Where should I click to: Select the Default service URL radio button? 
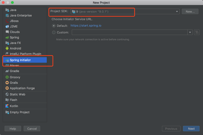coord(54,26)
